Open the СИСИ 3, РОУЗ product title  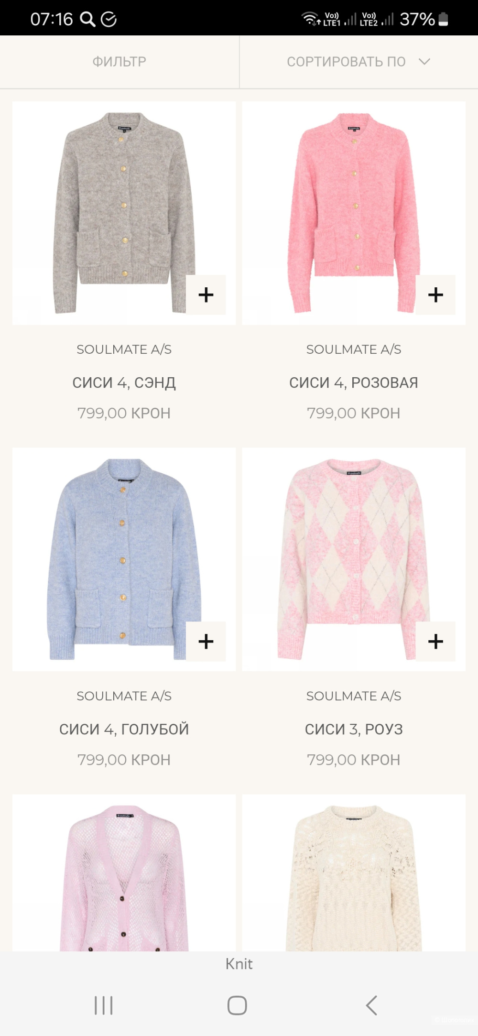pos(354,729)
